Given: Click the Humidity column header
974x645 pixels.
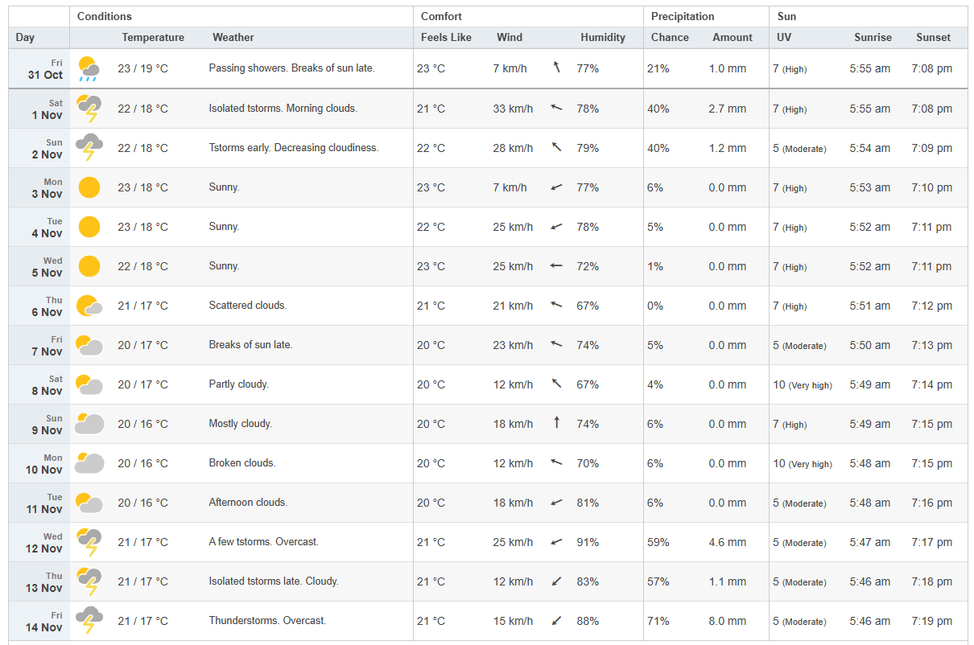Looking at the screenshot, I should click(602, 37).
